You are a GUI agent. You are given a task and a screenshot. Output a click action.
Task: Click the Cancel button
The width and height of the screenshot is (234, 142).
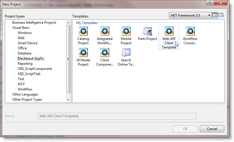(212, 129)
